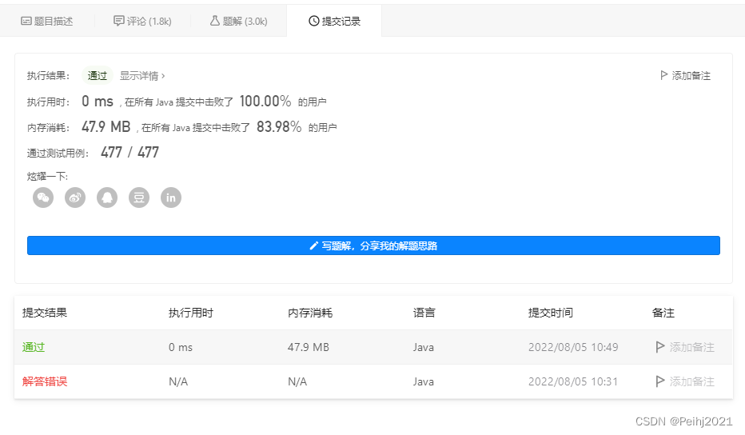This screenshot has width=745, height=435.
Task: Click Java in the 通过 row
Action: (424, 347)
